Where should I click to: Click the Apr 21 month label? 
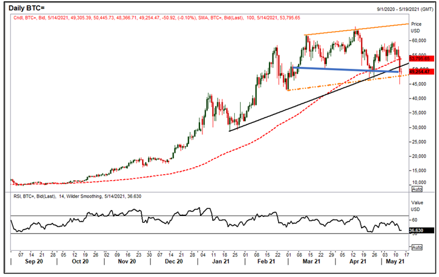tap(358, 261)
